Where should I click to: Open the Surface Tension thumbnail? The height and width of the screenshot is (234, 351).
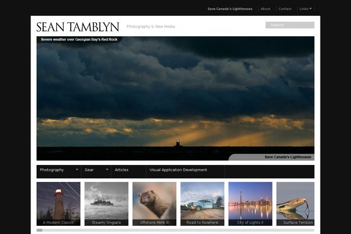click(x=295, y=204)
